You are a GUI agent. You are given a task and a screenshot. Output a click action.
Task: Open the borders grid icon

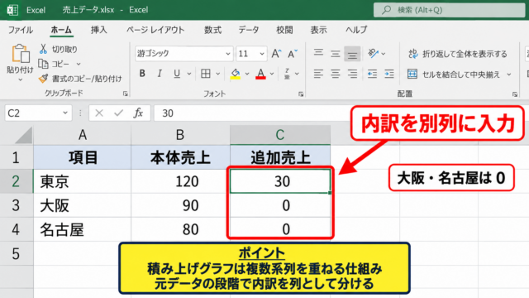coord(206,74)
